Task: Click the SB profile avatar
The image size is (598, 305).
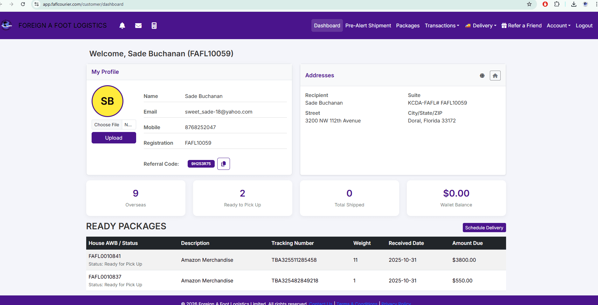Action: (x=108, y=101)
